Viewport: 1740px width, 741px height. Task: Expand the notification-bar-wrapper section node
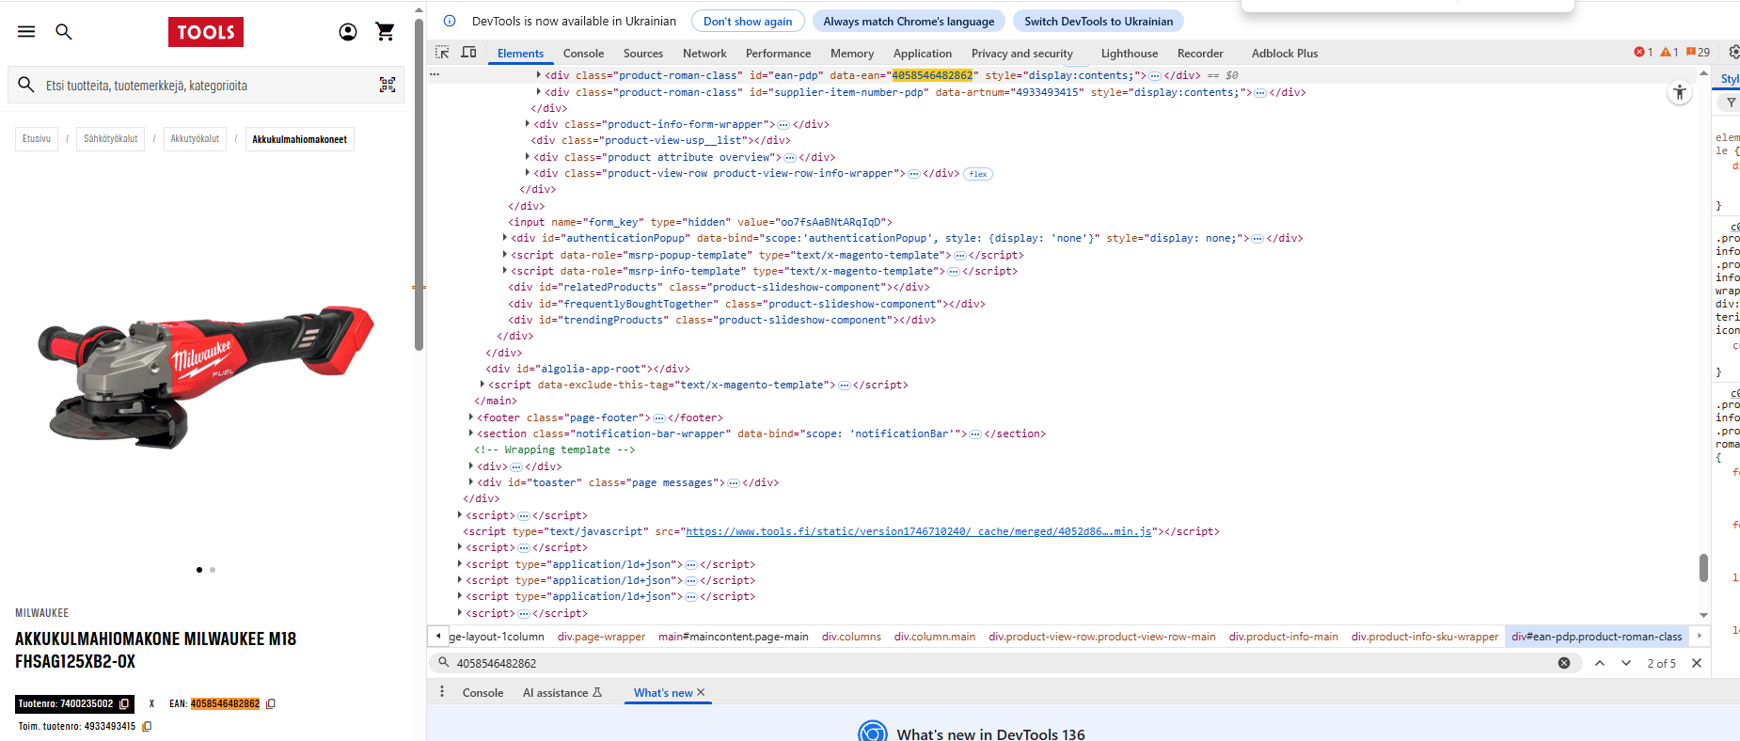pos(471,434)
